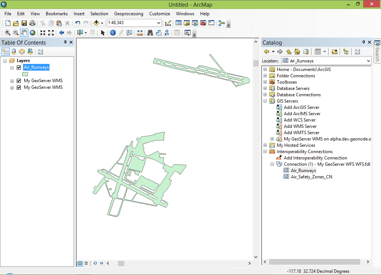Image resolution: width=381 pixels, height=275 pixels.
Task: Open the File menu
Action: point(8,14)
